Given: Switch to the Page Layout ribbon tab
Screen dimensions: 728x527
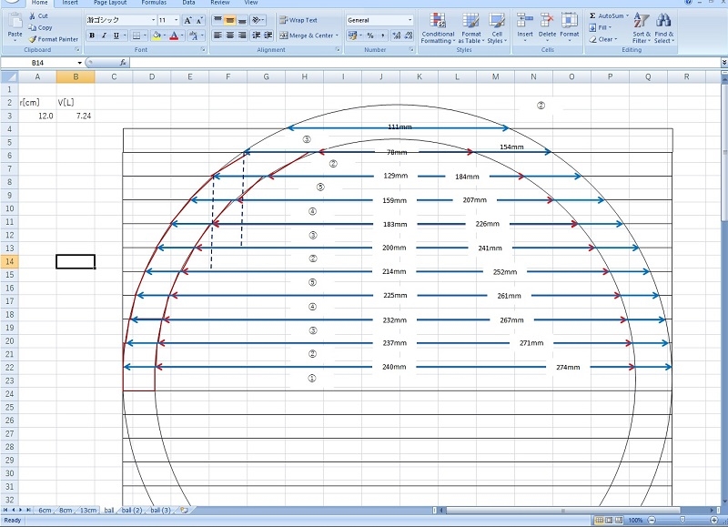Looking at the screenshot, I should (111, 3).
